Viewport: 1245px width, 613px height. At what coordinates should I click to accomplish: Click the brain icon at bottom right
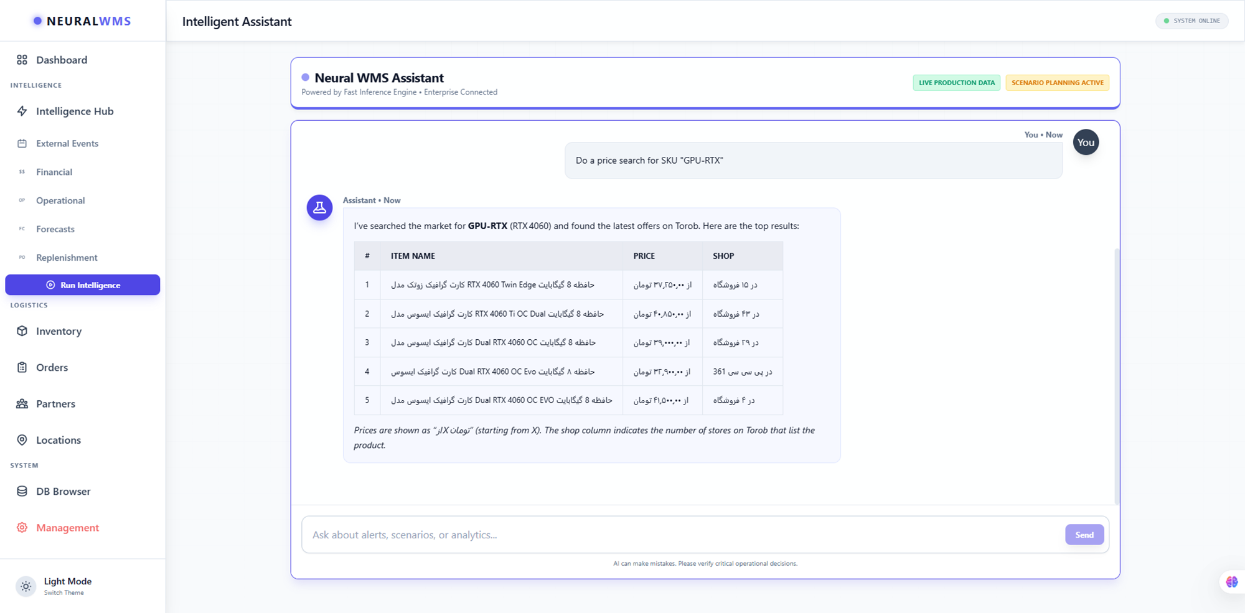point(1231,582)
